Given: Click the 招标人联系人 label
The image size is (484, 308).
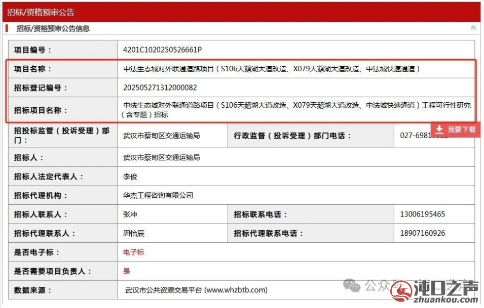Looking at the screenshot, I should 41,214.
